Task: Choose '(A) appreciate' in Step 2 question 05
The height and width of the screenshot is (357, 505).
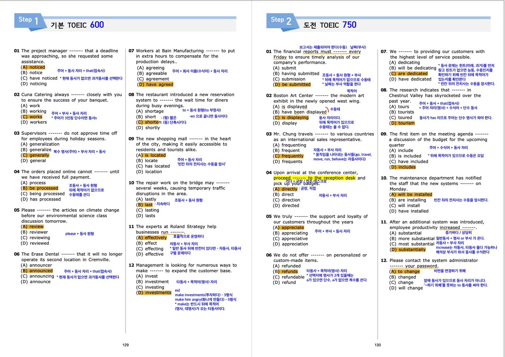Action: coord(289,227)
